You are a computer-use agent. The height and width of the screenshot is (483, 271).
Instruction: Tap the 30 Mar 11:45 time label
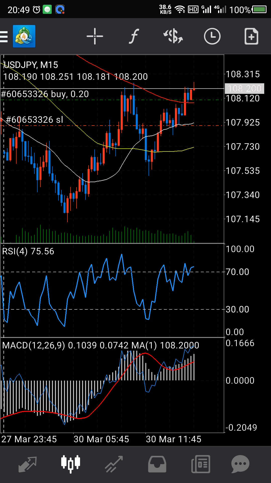tap(174, 439)
